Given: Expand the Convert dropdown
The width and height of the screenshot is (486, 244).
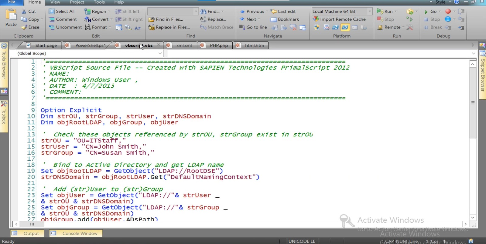Looking at the screenshot, I should [111, 19].
